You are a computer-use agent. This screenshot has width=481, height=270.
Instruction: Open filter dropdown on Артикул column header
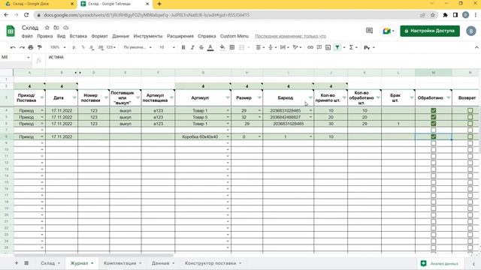click(x=228, y=97)
